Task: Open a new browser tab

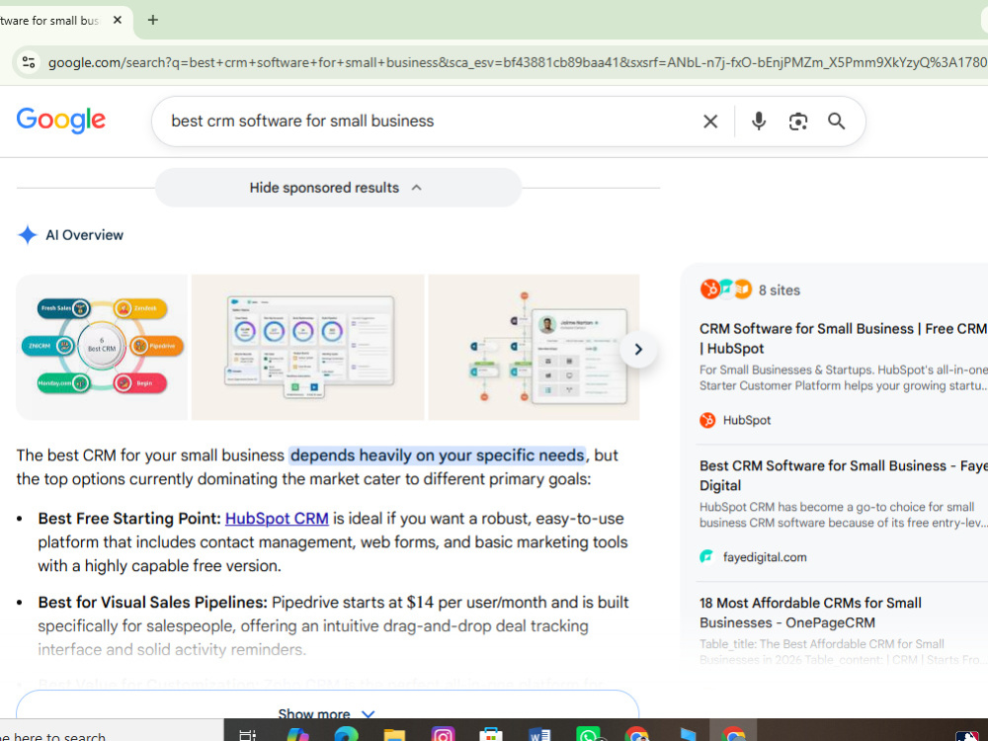Action: (152, 20)
